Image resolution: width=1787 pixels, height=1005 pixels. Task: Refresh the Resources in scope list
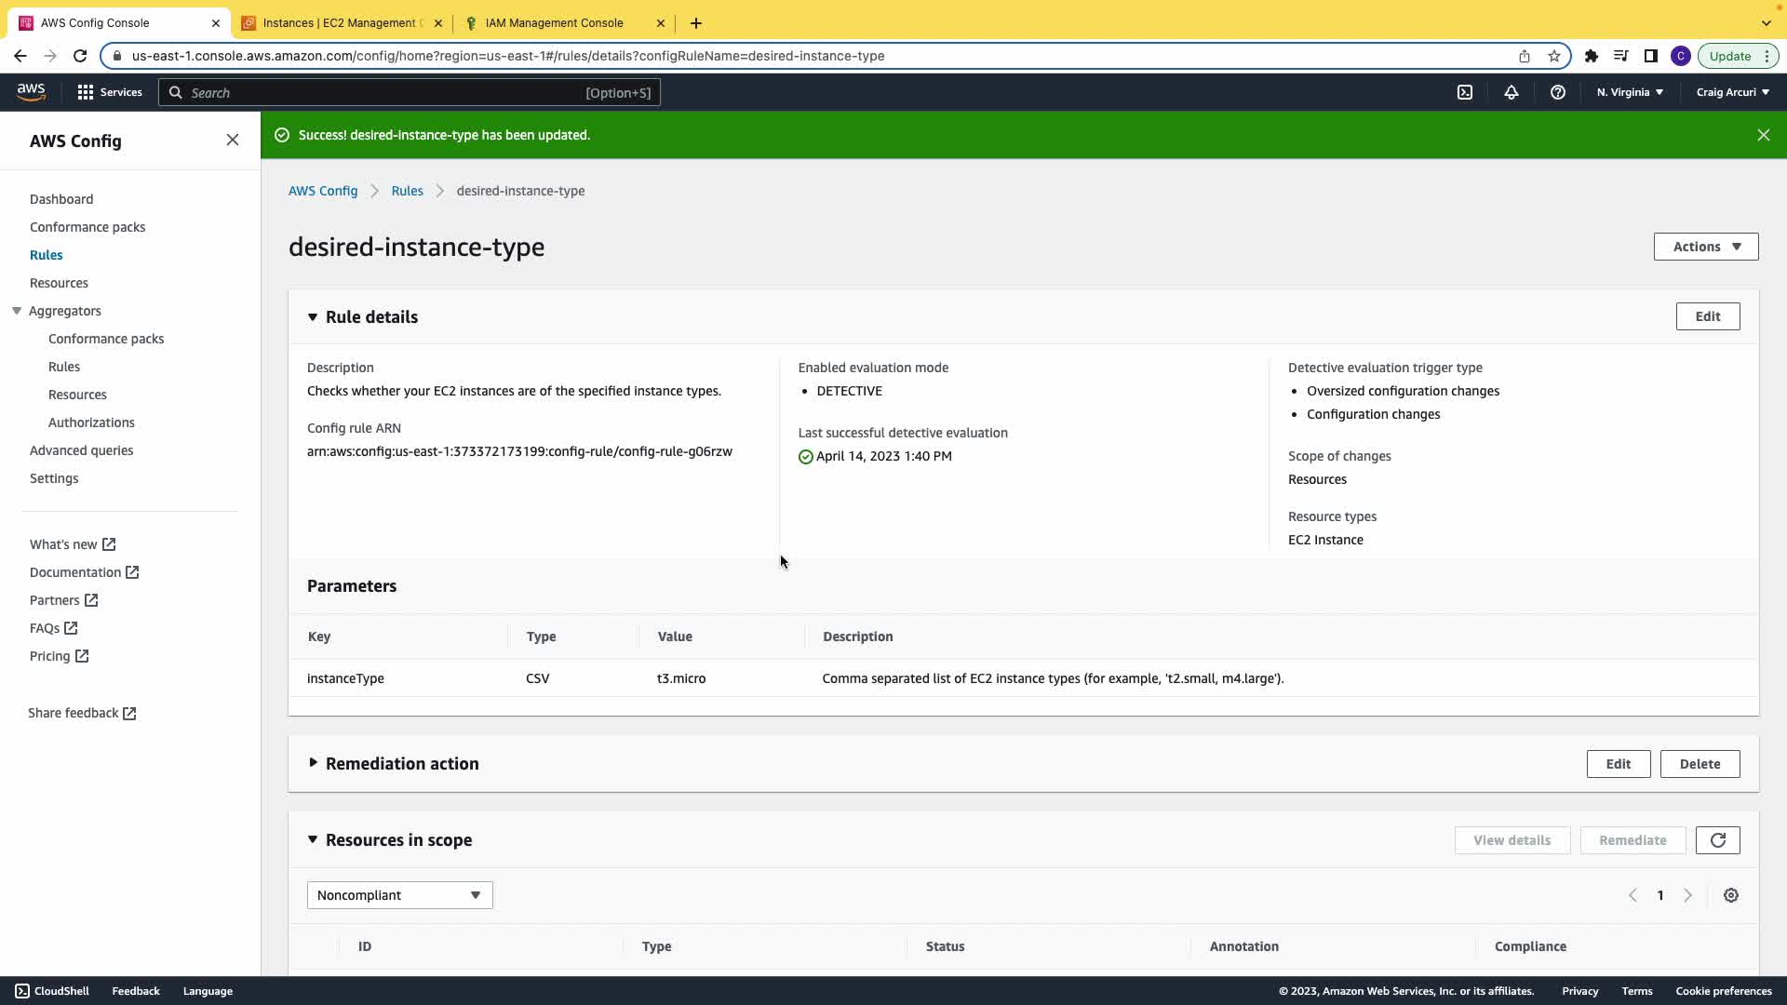pyautogui.click(x=1717, y=840)
